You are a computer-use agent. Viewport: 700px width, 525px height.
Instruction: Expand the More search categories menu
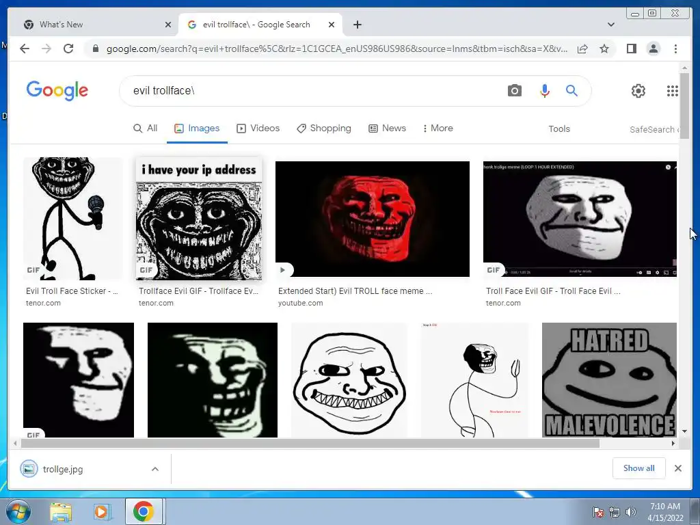437,129
